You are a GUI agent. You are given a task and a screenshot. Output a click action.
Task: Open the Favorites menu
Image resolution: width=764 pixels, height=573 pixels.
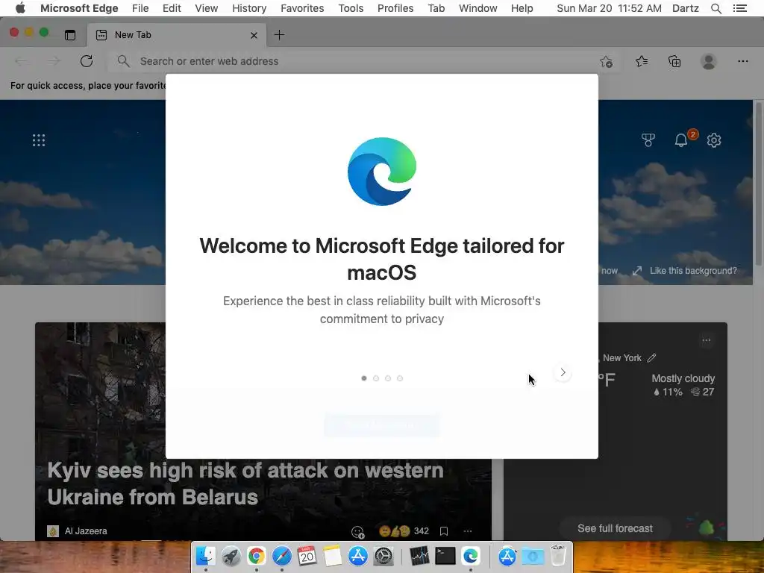[x=302, y=8]
